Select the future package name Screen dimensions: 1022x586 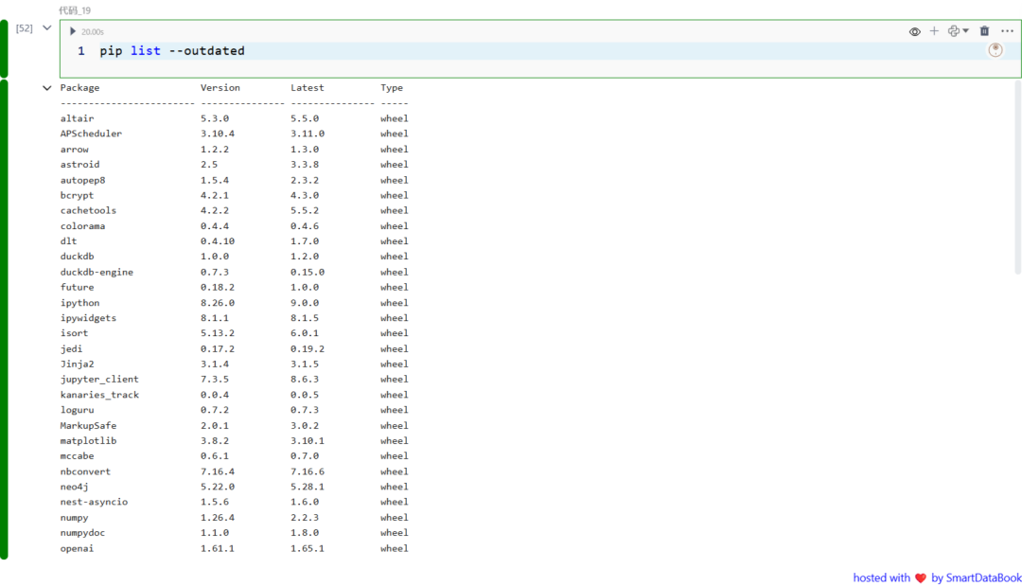click(77, 288)
